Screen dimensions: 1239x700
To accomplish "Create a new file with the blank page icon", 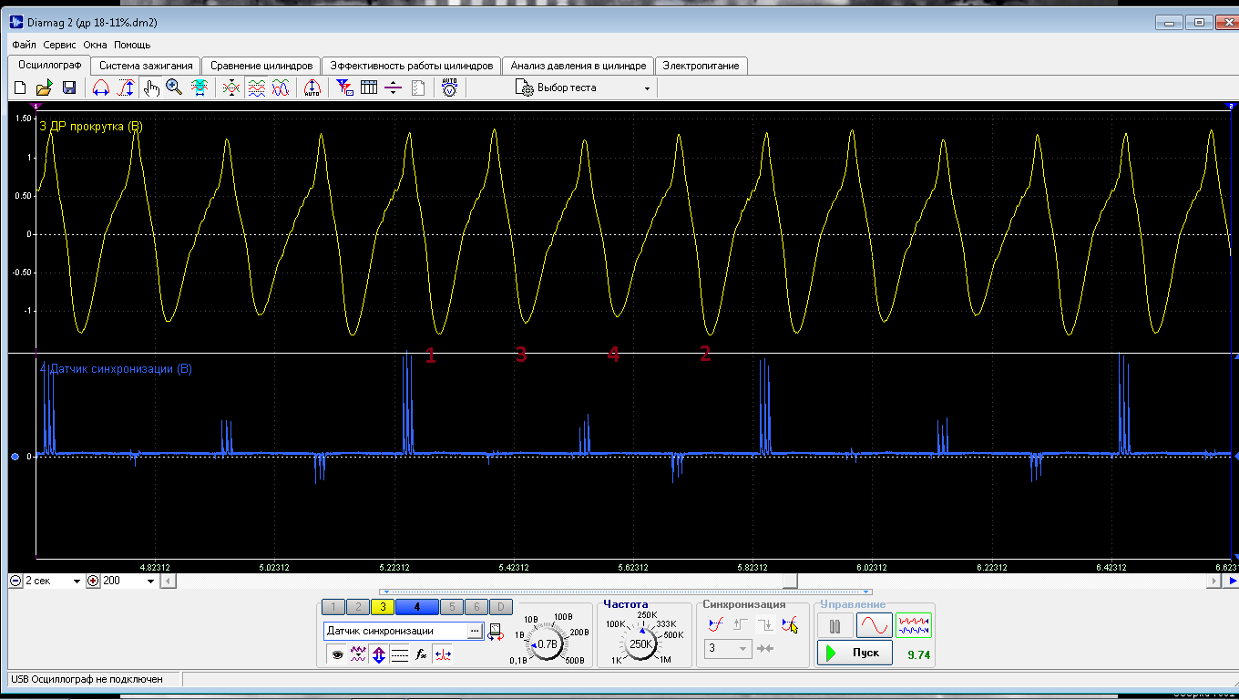I will pos(20,87).
